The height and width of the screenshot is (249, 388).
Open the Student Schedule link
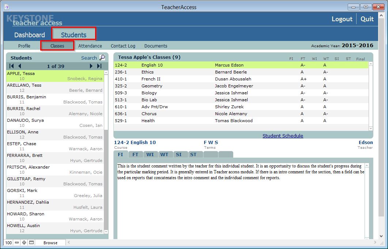(283, 136)
